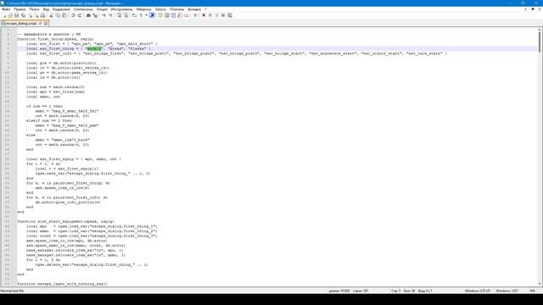
Task: Open the show-characters dropdown arrow
Action: click(x=146, y=15)
